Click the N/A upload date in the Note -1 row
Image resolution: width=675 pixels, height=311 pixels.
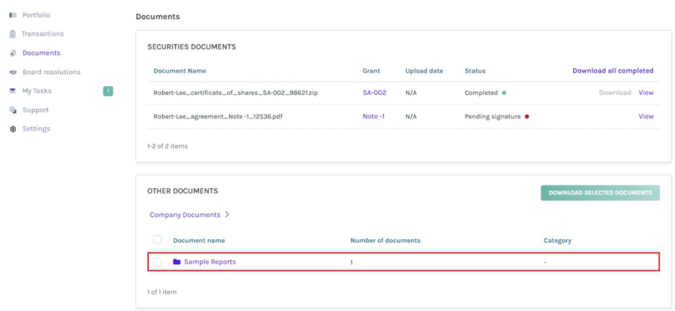tap(410, 116)
